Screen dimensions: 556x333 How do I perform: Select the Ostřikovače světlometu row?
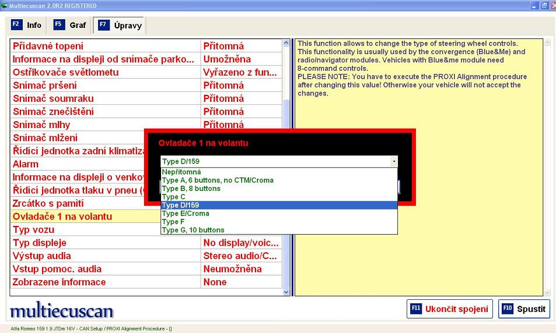point(146,72)
